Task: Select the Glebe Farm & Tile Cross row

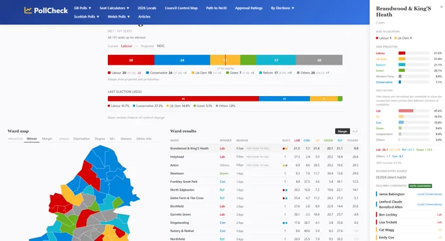Action: coord(265,198)
